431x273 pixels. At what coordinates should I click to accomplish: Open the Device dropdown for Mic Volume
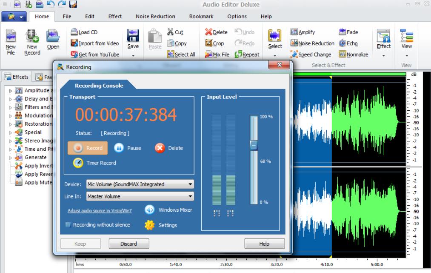tap(191, 184)
